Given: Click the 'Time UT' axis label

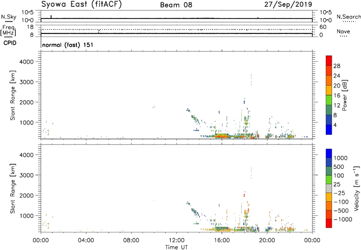Looking at the screenshot, I should [x=176, y=247].
